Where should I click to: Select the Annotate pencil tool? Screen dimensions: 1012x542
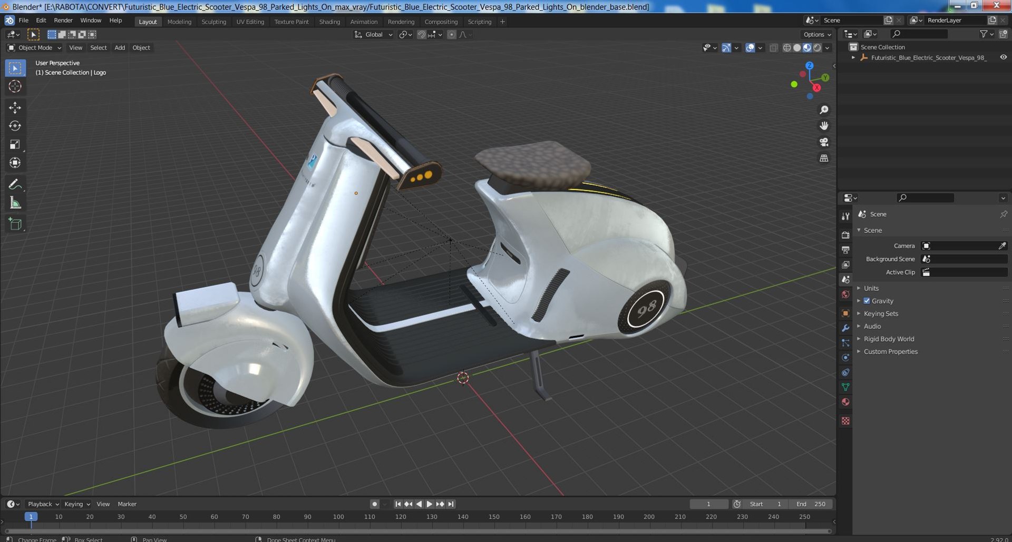point(15,184)
